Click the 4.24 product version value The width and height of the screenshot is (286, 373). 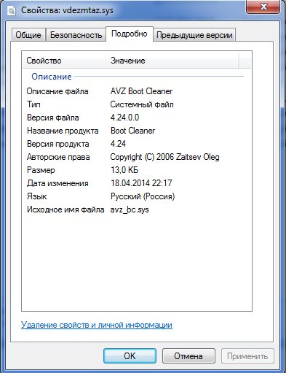coord(118,144)
